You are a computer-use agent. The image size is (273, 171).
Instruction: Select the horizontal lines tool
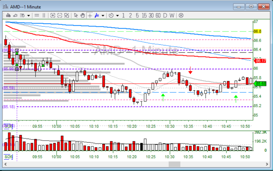37,15
